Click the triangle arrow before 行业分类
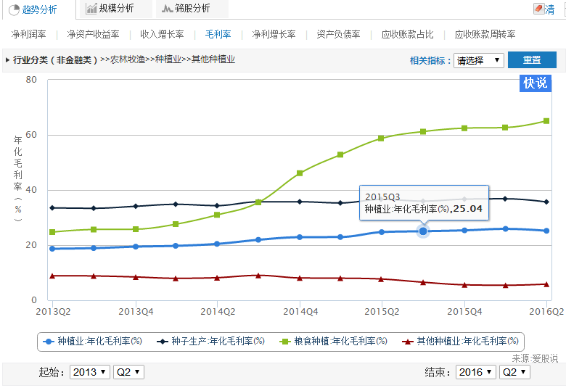 7,60
